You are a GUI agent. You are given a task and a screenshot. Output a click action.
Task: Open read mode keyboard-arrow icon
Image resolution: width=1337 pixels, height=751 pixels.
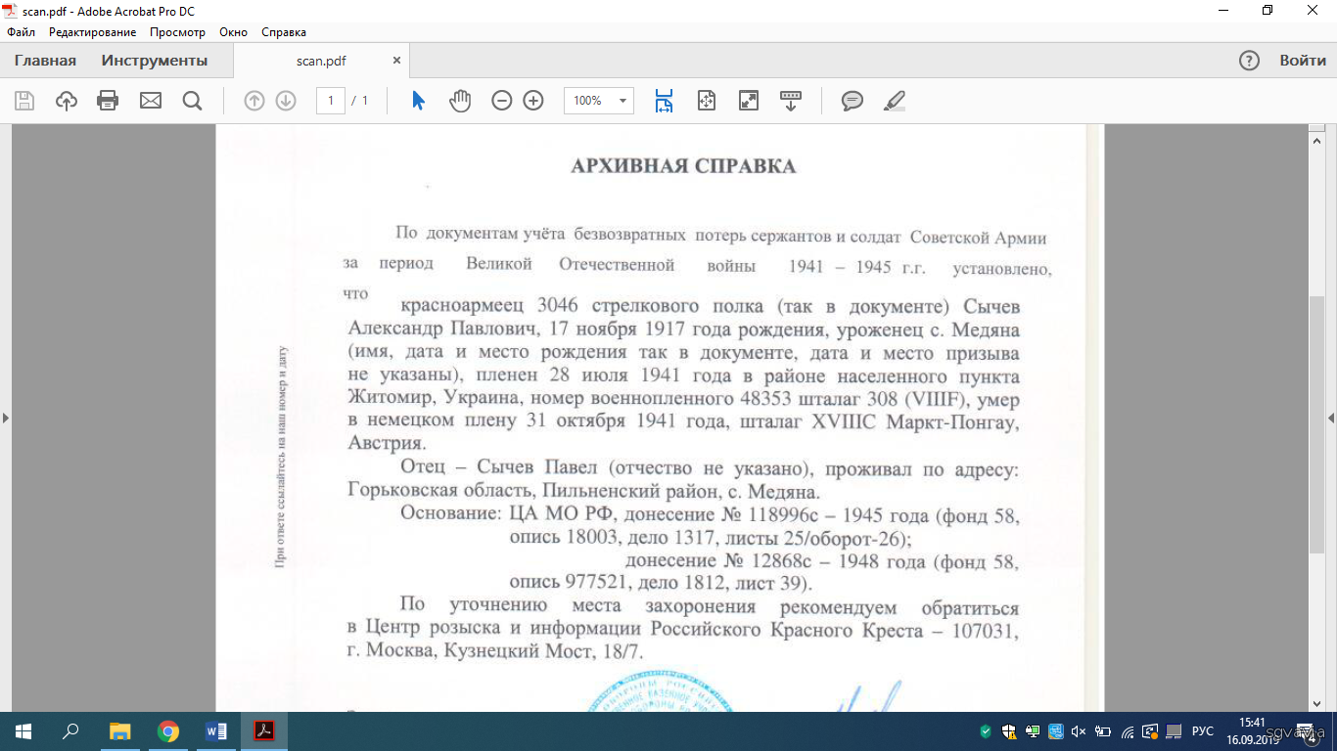(791, 101)
